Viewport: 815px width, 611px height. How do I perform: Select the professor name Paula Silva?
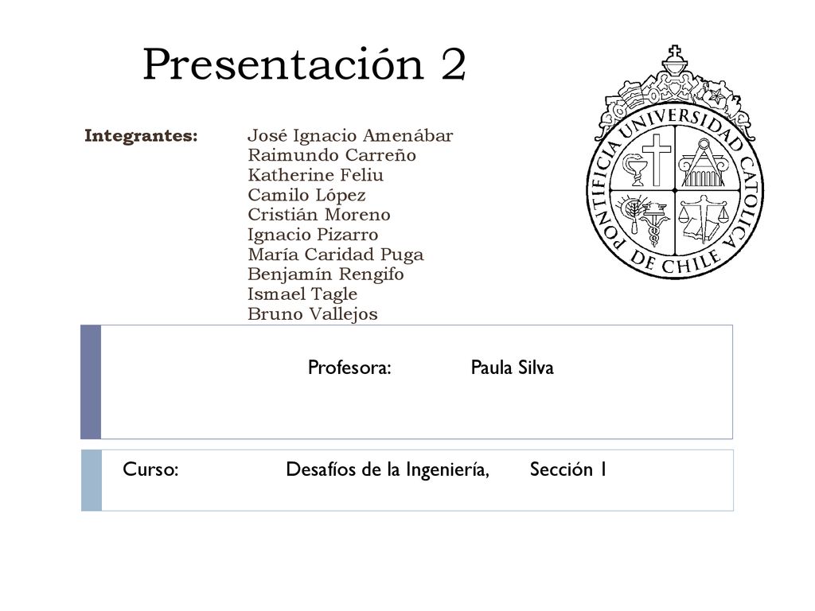click(512, 368)
